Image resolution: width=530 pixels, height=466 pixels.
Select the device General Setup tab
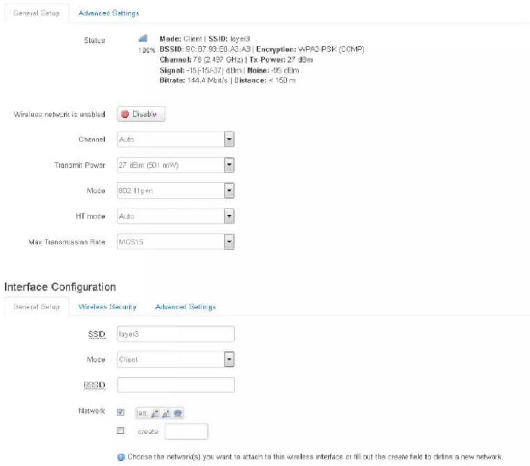[x=36, y=13]
